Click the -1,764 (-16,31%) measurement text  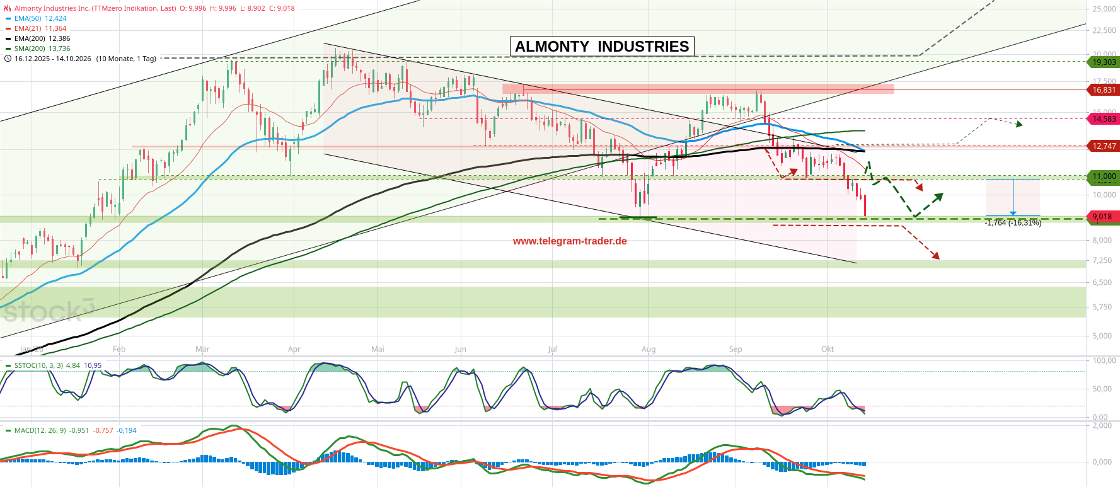click(x=1013, y=223)
